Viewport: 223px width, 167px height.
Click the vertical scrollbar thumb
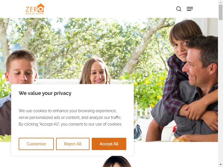(x=220, y=12)
